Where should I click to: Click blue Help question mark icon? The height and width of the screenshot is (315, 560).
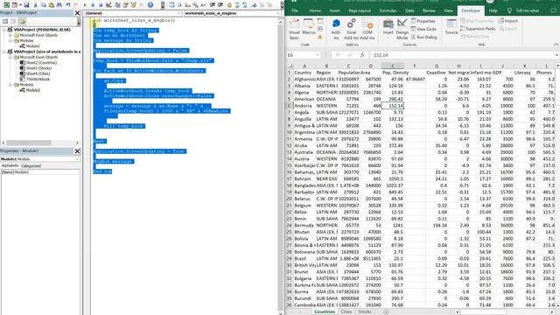coord(150,5)
